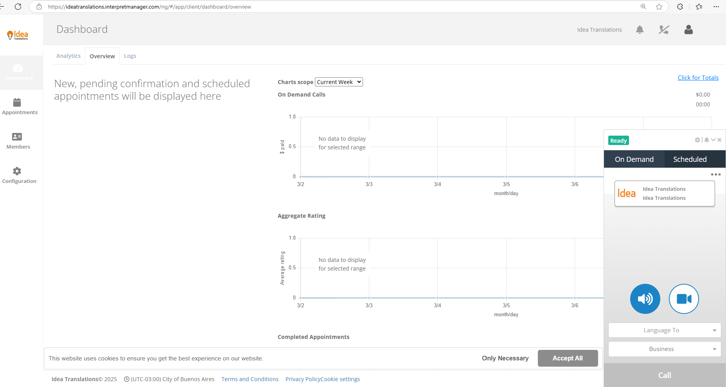The height and width of the screenshot is (387, 726).
Task: Open call widget settings gear
Action: tap(697, 140)
